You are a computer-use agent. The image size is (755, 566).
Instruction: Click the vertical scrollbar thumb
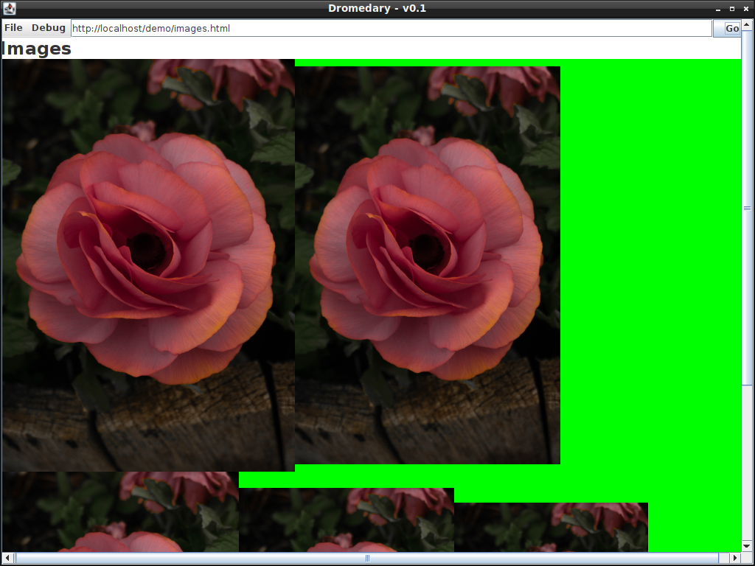(x=747, y=207)
